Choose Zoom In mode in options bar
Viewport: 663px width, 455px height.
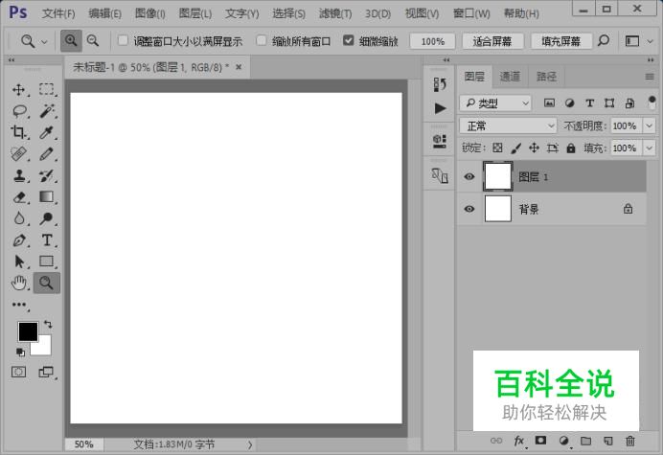(71, 41)
